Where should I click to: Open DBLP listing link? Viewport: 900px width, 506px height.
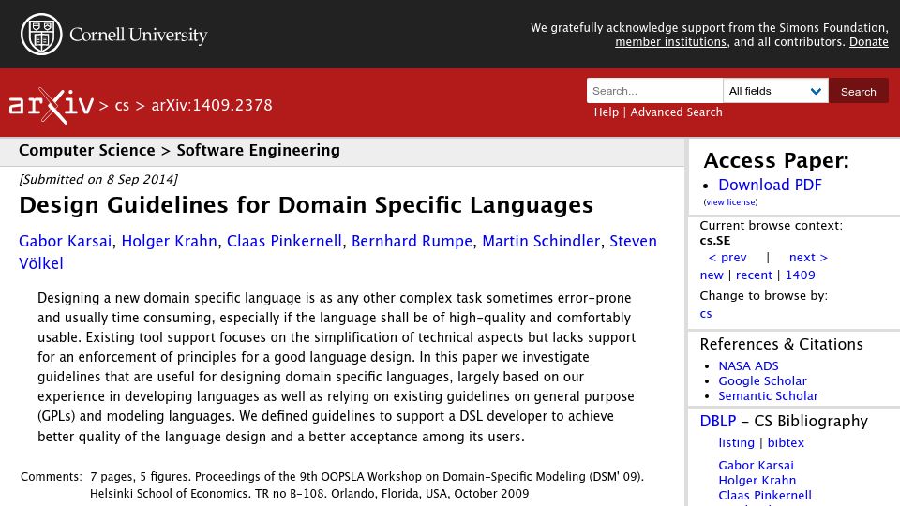(x=736, y=443)
